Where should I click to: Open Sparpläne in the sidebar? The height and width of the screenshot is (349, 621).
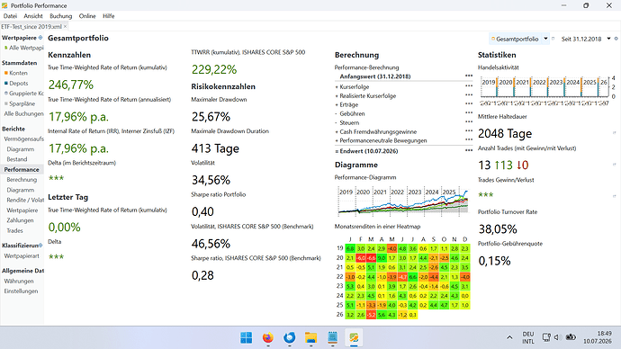22,103
